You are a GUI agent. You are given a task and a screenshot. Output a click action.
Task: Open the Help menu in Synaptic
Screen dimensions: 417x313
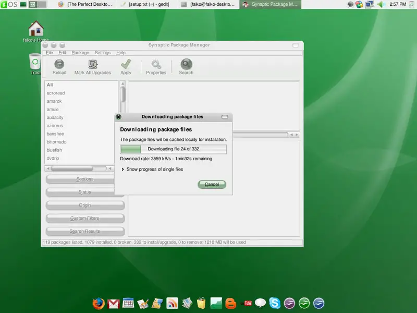pos(121,53)
